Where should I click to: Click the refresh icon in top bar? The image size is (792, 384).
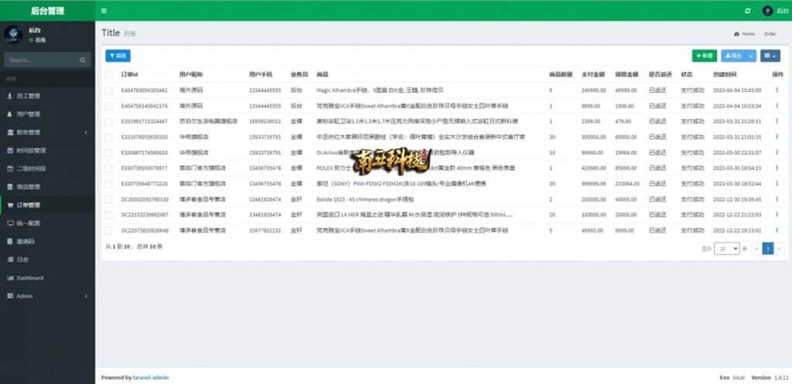tap(747, 11)
